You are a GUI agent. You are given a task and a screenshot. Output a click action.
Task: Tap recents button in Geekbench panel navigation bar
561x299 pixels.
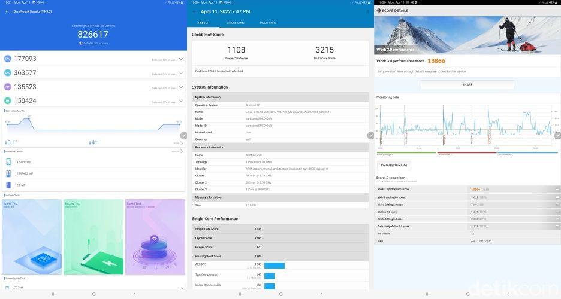click(240, 294)
